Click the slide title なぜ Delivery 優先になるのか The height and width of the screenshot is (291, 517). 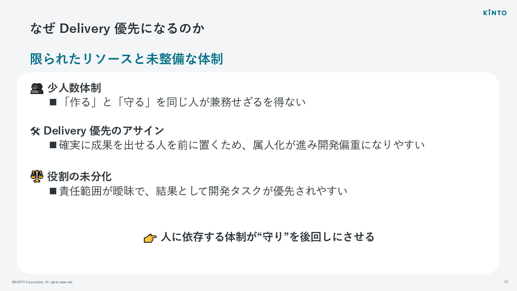tap(117, 28)
